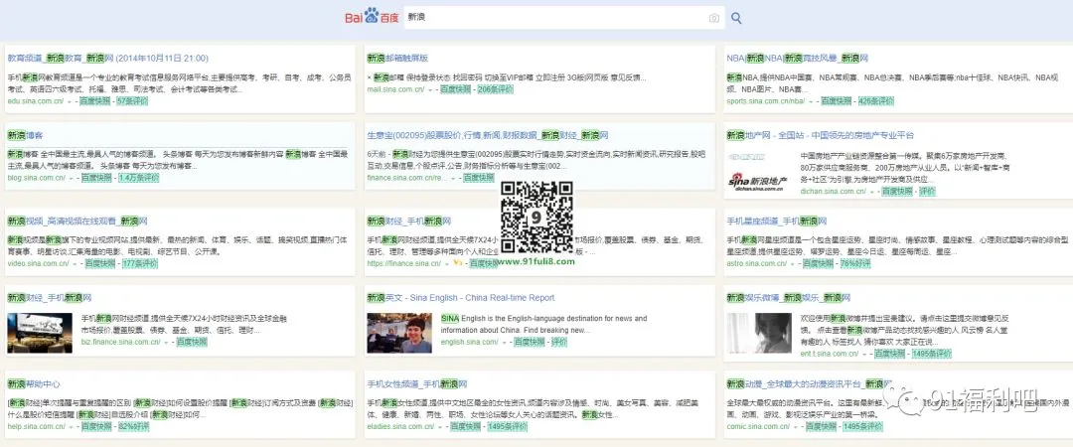The height and width of the screenshot is (447, 1073).
Task: Open 1495条评价 link under ent.t.sina.com.cn
Action: pyautogui.click(x=931, y=354)
